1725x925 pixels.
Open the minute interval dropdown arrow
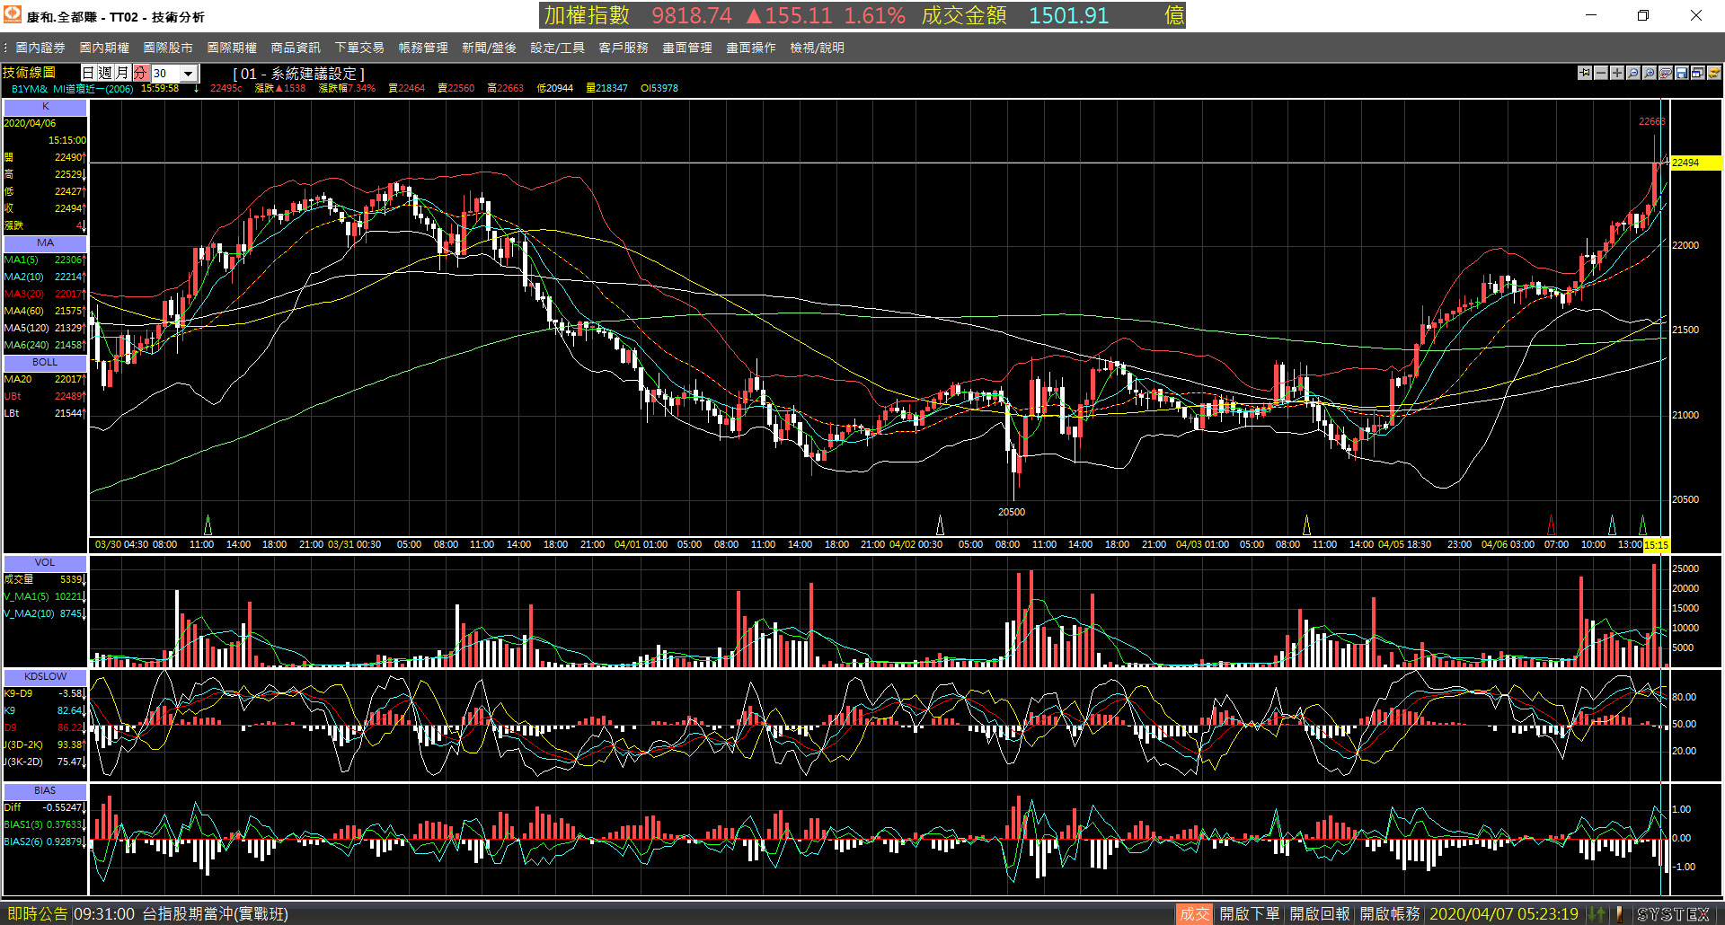(x=189, y=74)
